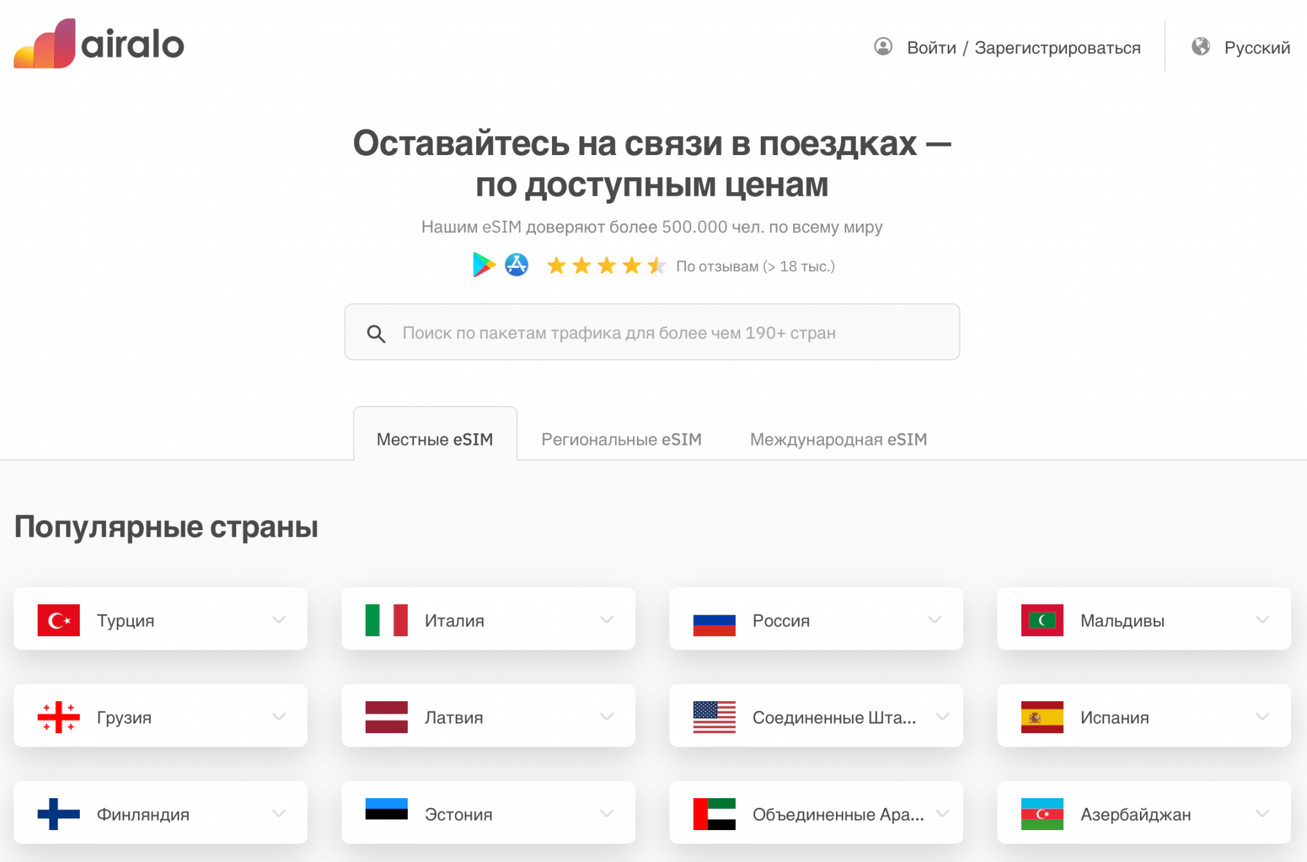The height and width of the screenshot is (862, 1307).
Task: Click the Зарегистрироваться link
Action: [1057, 47]
